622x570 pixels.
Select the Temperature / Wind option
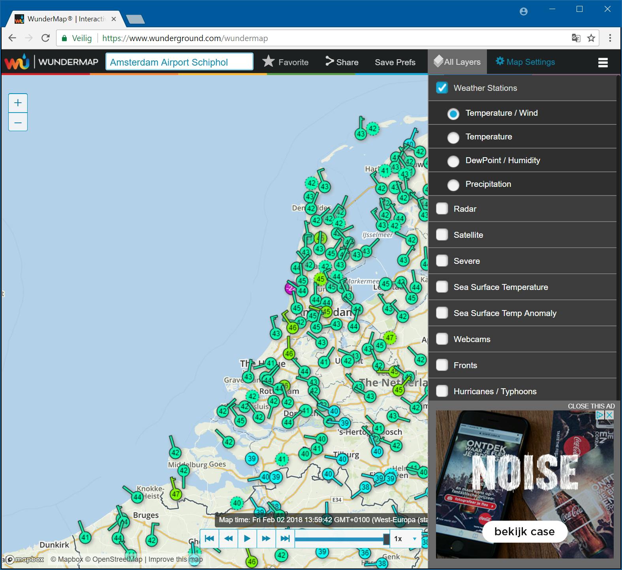453,114
